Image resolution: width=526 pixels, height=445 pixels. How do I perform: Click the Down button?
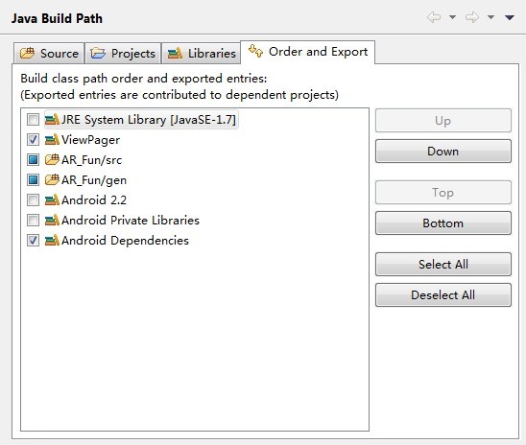(443, 152)
